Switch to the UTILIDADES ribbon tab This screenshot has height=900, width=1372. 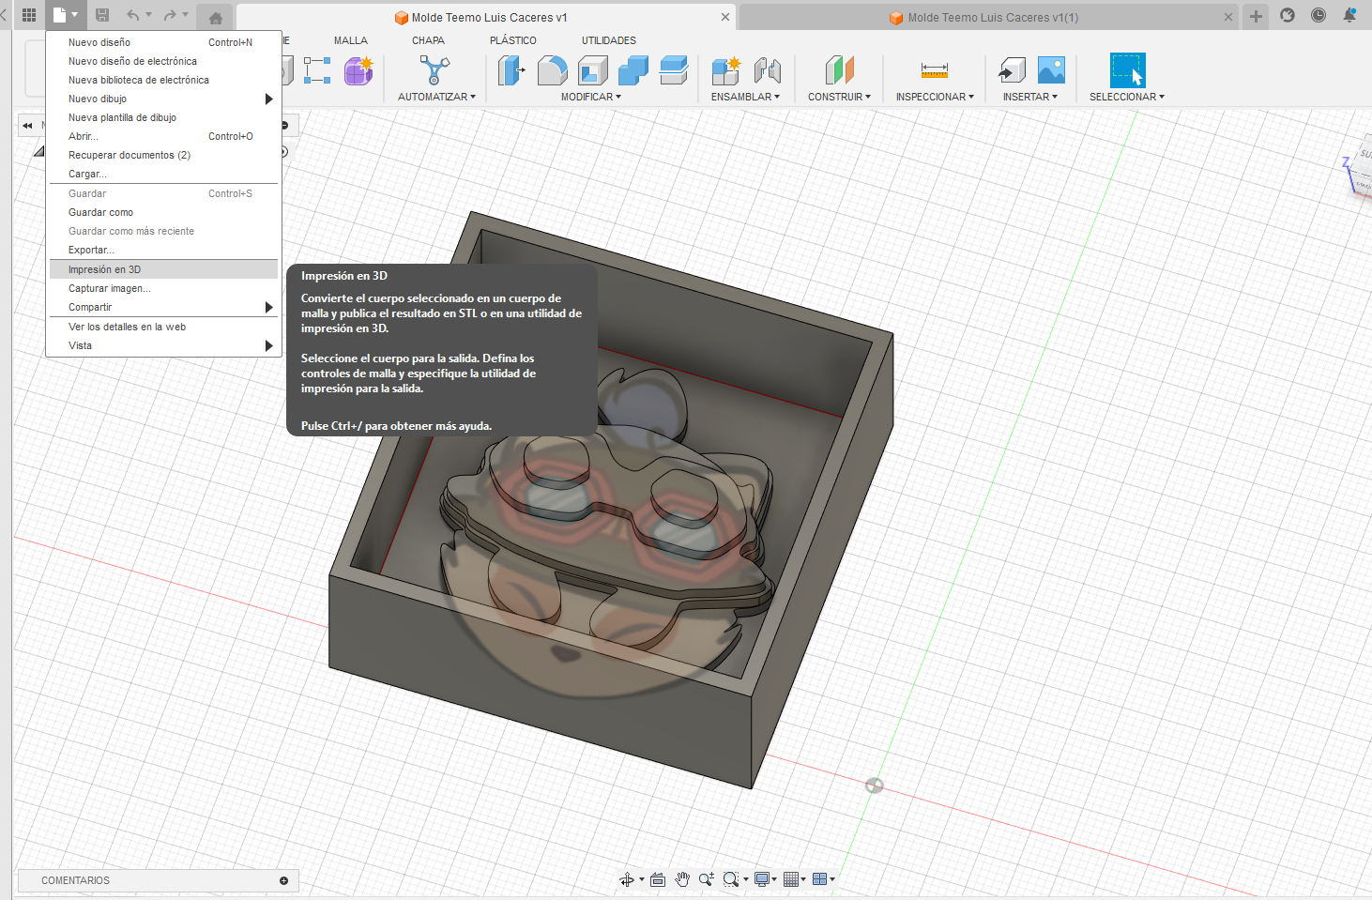tap(609, 40)
